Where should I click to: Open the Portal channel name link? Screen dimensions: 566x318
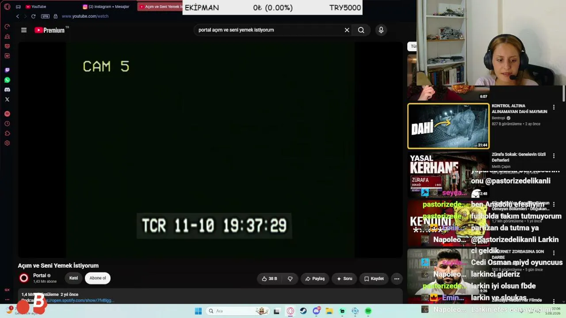(x=40, y=276)
